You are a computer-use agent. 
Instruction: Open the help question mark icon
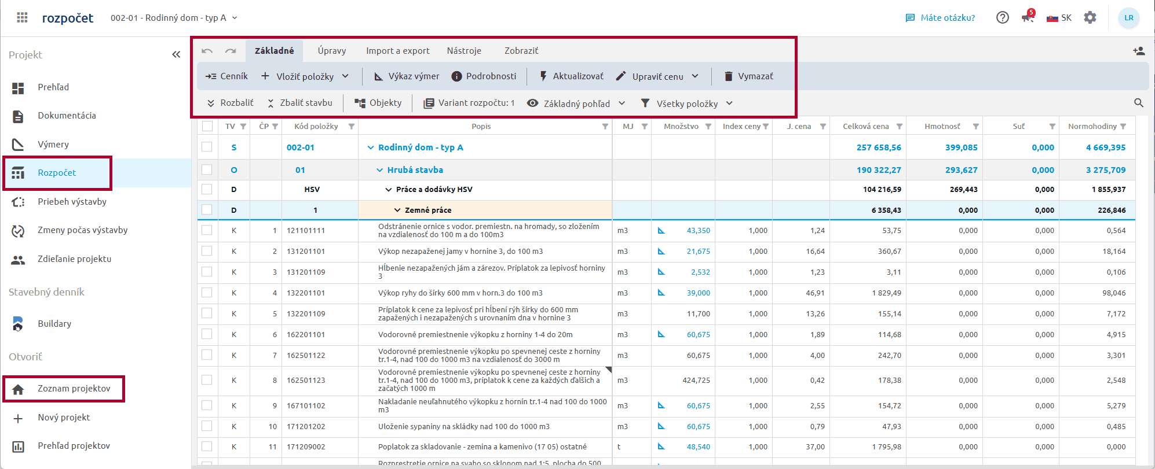click(1002, 17)
